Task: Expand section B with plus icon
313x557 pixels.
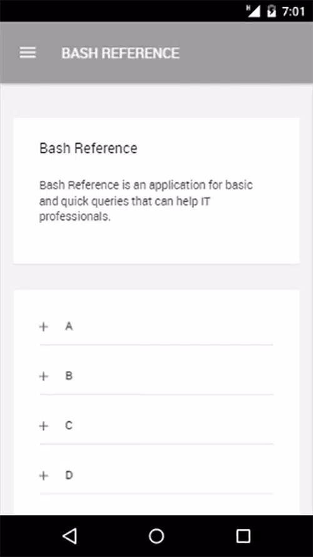Action: [43, 376]
